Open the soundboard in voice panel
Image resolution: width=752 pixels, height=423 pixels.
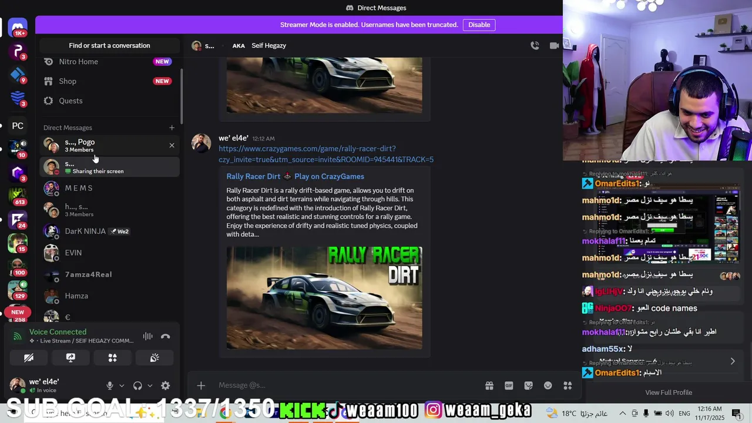point(155,357)
